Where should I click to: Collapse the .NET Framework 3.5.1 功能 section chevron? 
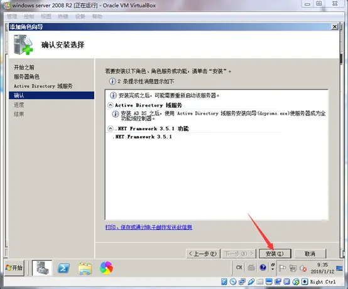111,129
